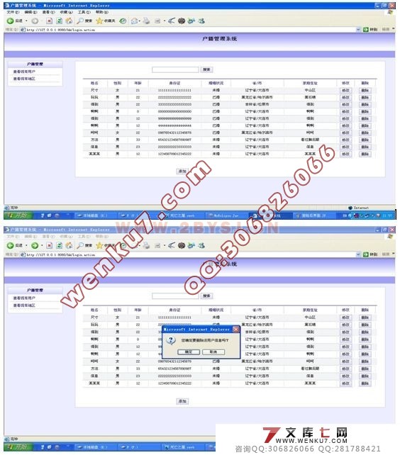Click the green Go arrow in upper address bar
The image size is (400, 455).
[366, 30]
